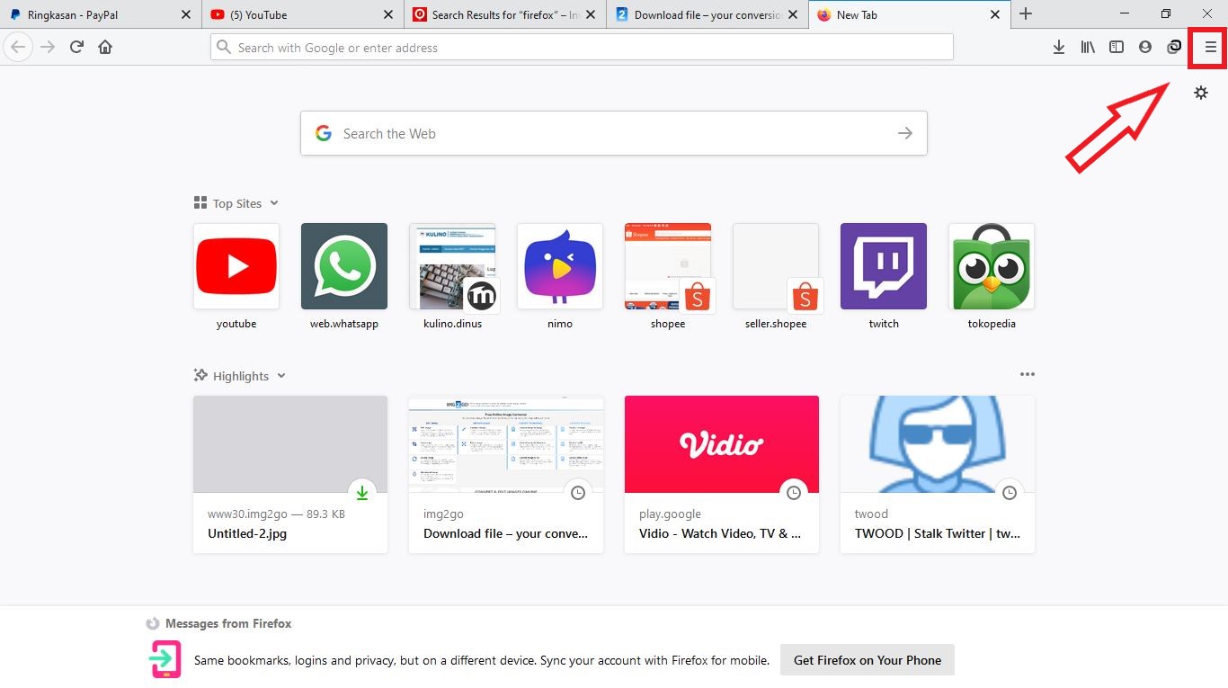This screenshot has height=688, width=1228.
Task: Click the New Tab page settings gear
Action: (x=1201, y=93)
